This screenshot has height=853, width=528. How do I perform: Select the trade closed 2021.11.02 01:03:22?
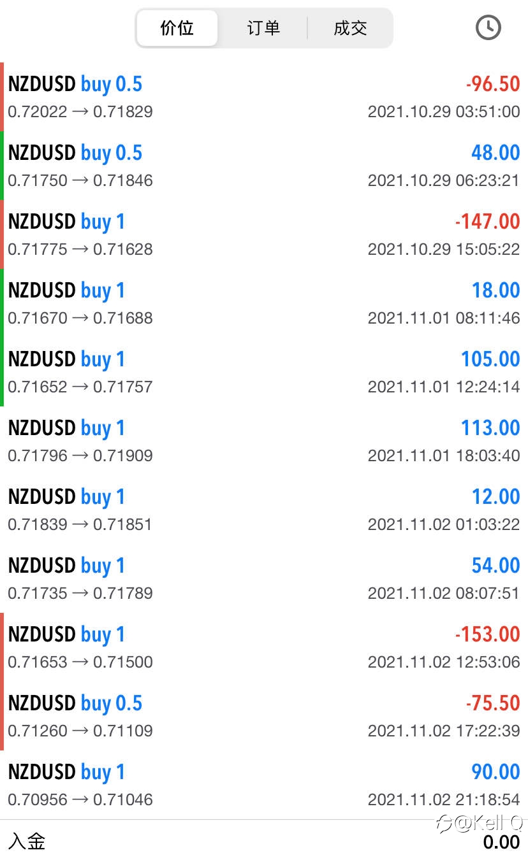(x=264, y=510)
